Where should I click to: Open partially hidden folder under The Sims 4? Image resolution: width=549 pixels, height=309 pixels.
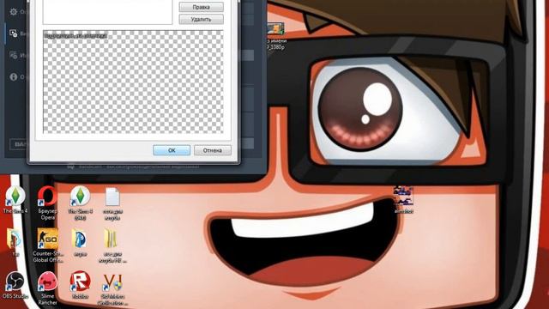coord(14,242)
